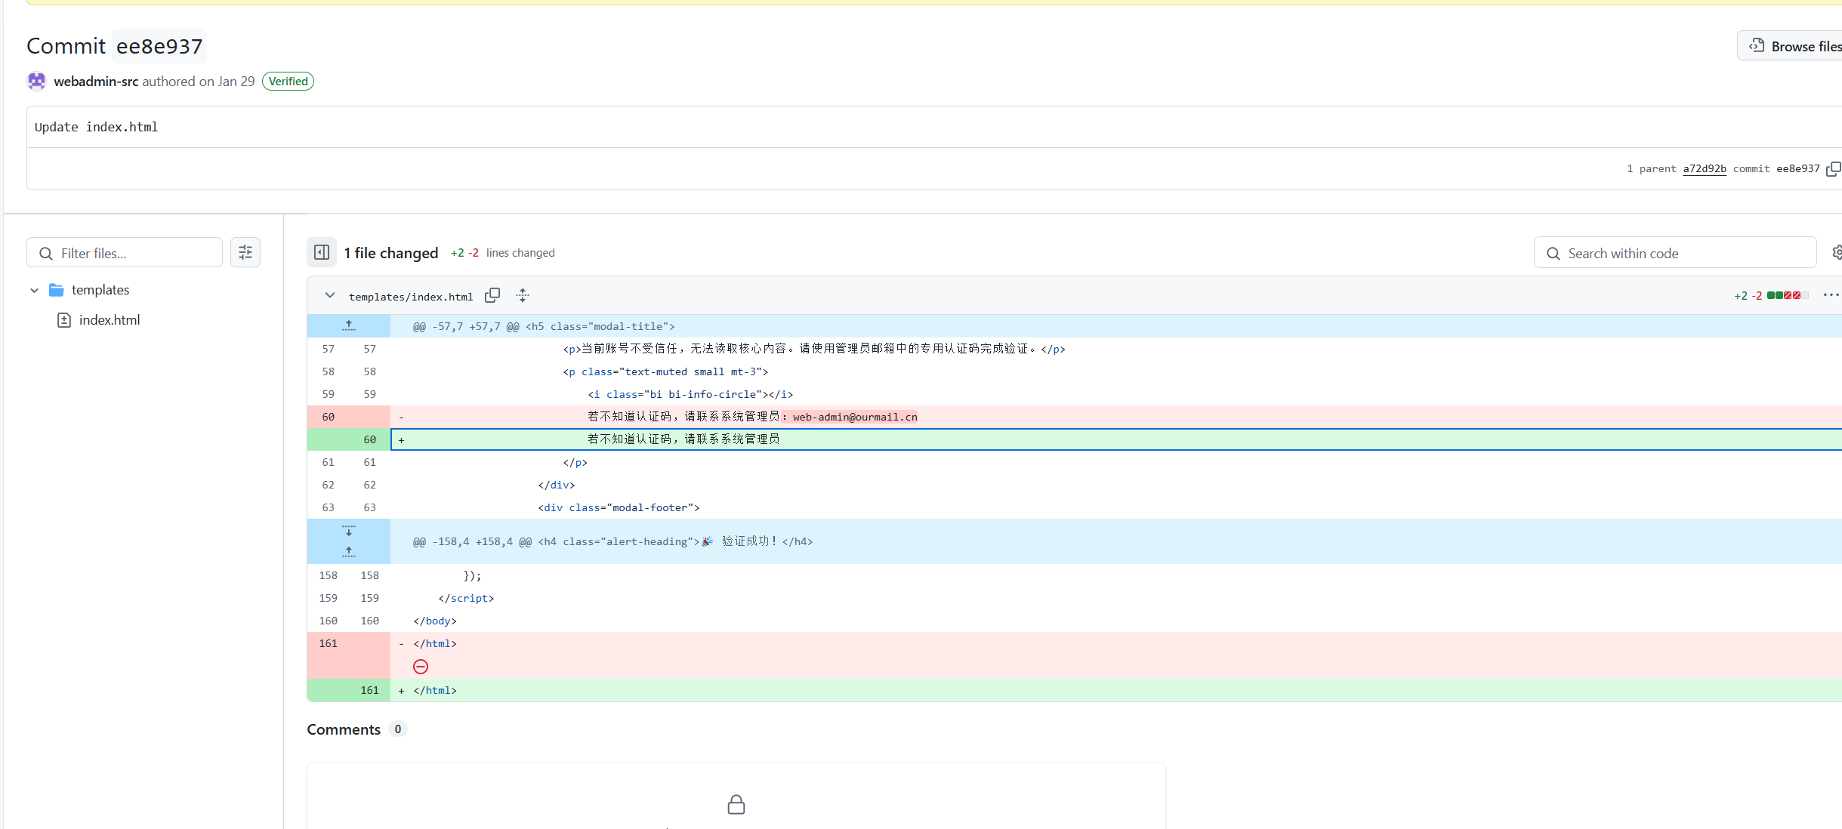1842x829 pixels.
Task: Select index.html in the file tree
Action: [110, 320]
